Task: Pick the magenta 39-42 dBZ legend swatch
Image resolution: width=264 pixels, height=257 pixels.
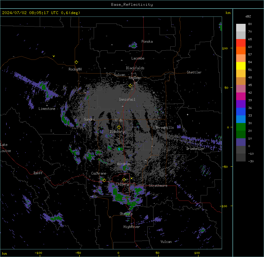Action: [241, 96]
